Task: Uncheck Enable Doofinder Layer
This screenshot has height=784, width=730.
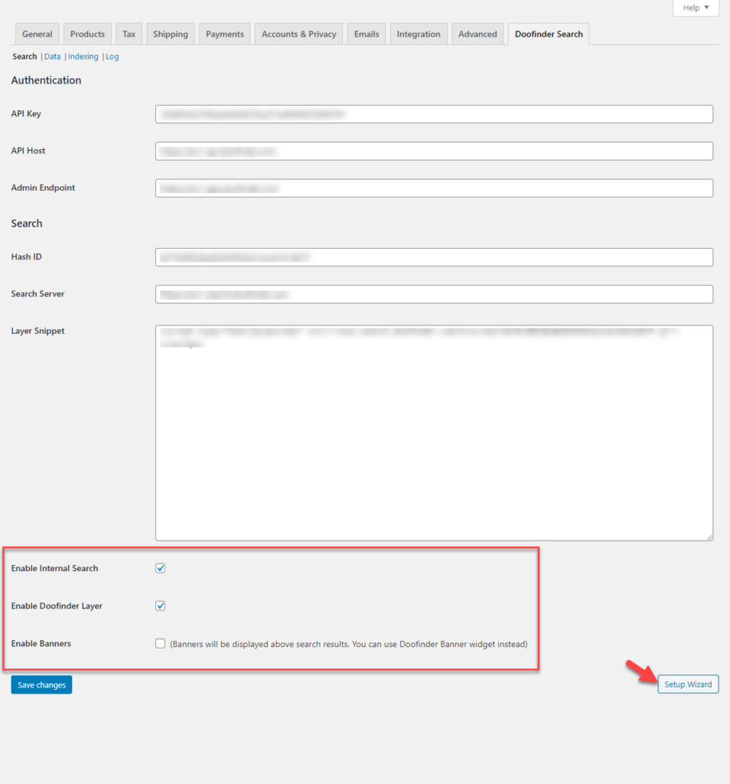Action: (160, 606)
